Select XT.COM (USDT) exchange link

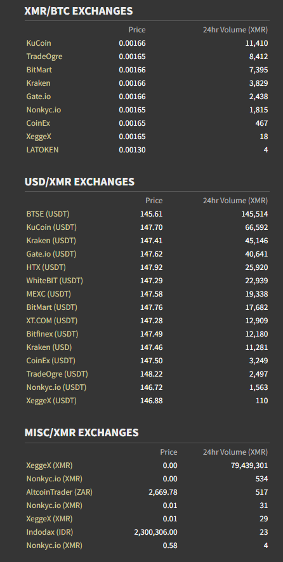coord(52,321)
